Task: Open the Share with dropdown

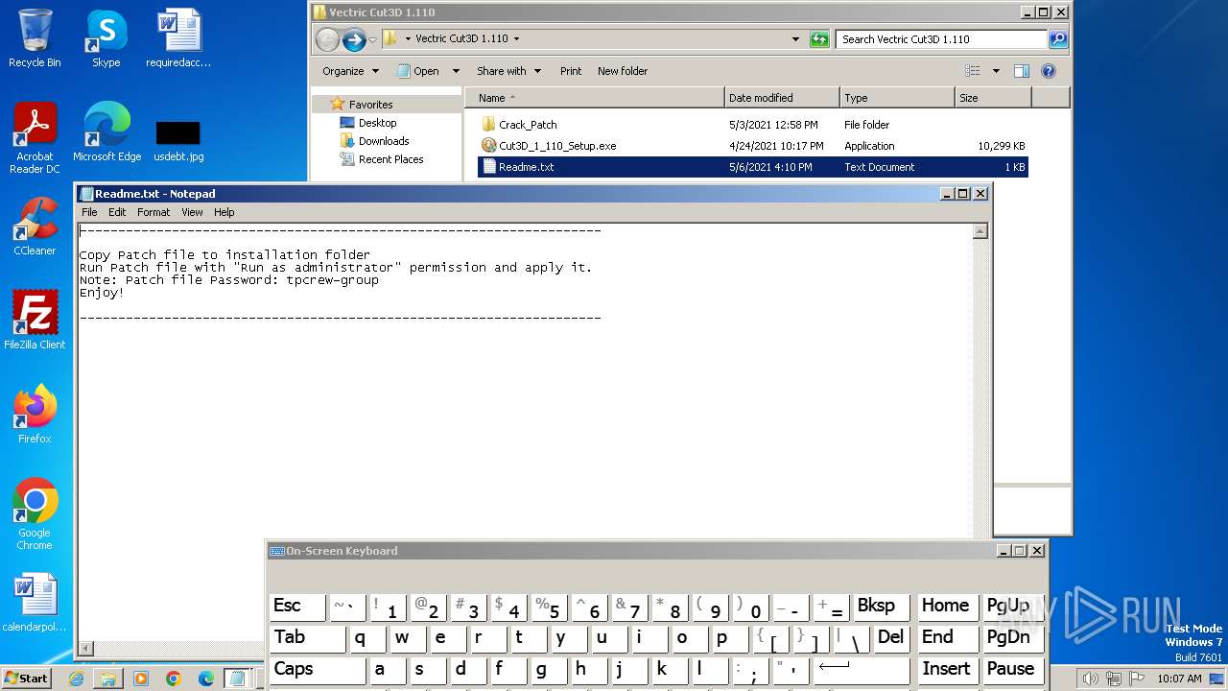Action: coord(508,71)
